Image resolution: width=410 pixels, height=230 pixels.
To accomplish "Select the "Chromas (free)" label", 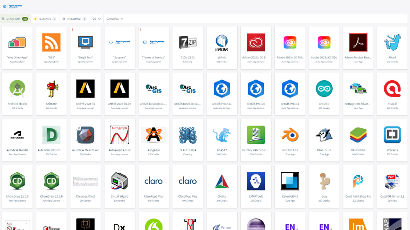I will pos(86,196).
